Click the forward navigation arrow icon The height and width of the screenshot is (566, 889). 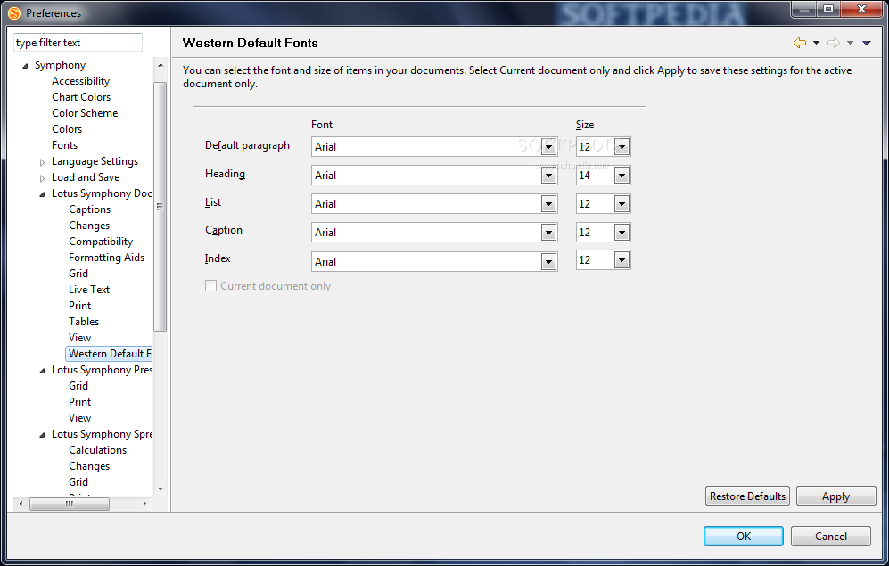click(834, 43)
